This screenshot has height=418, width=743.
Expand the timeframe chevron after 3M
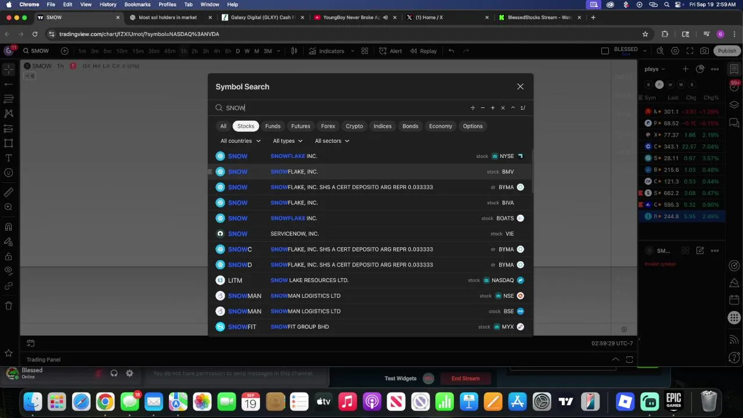(x=279, y=51)
